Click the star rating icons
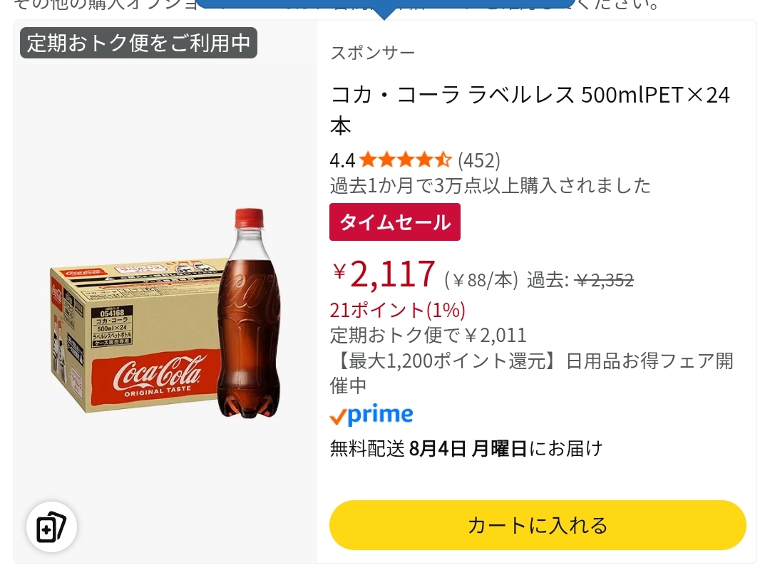 (405, 160)
